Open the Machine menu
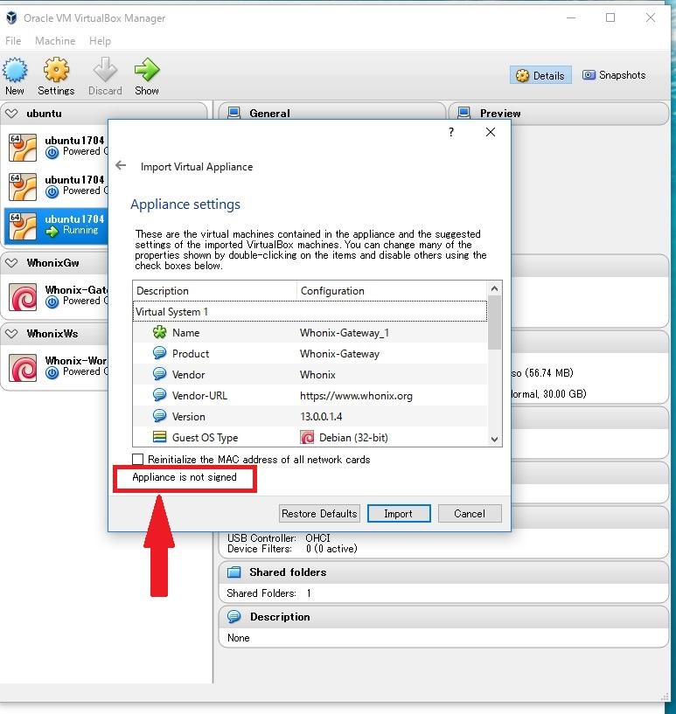The height and width of the screenshot is (714, 676). tap(55, 41)
